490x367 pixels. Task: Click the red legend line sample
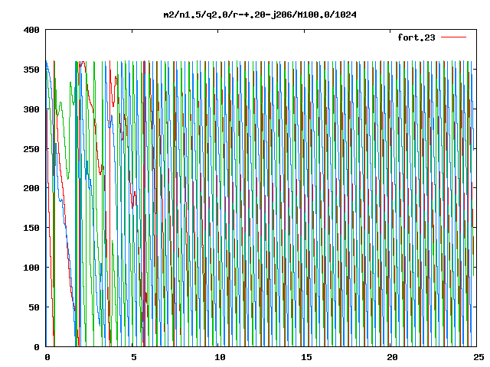[x=453, y=37]
